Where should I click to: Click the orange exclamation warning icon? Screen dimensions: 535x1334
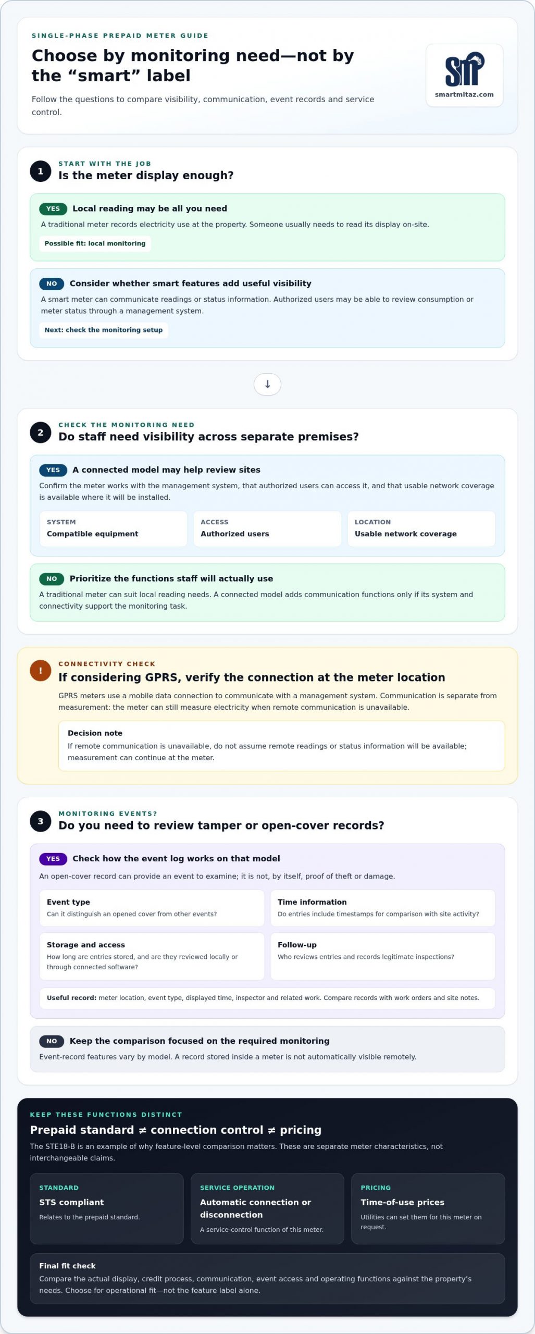41,670
